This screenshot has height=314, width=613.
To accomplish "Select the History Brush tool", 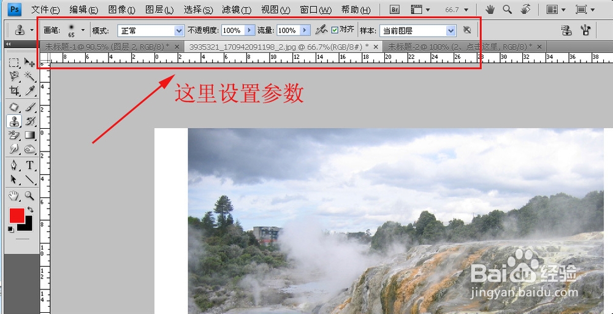I will click(29, 121).
